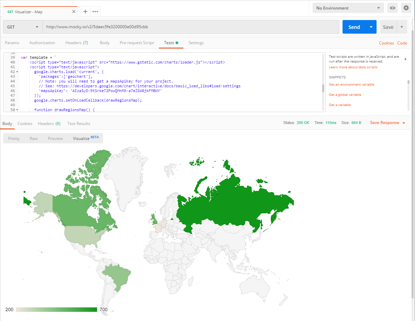Expand the Save options dropdown arrow
The image size is (415, 321).
(x=402, y=27)
